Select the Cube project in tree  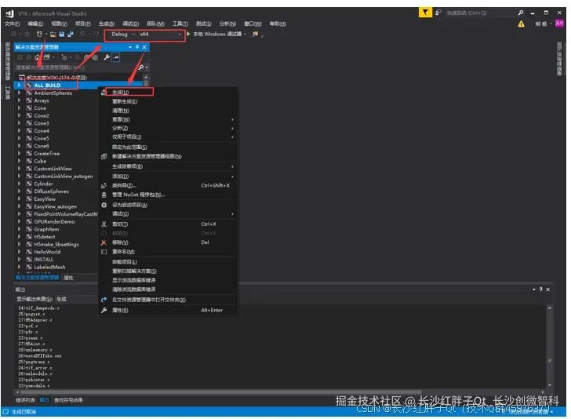40,161
